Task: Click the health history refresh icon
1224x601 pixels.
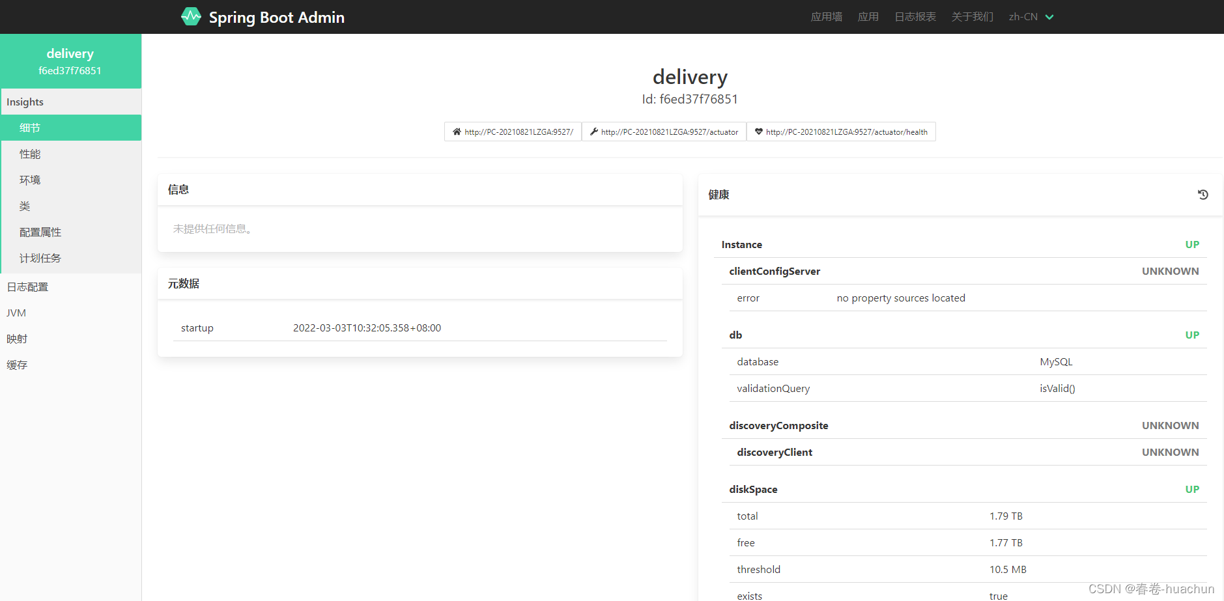Action: click(x=1203, y=195)
